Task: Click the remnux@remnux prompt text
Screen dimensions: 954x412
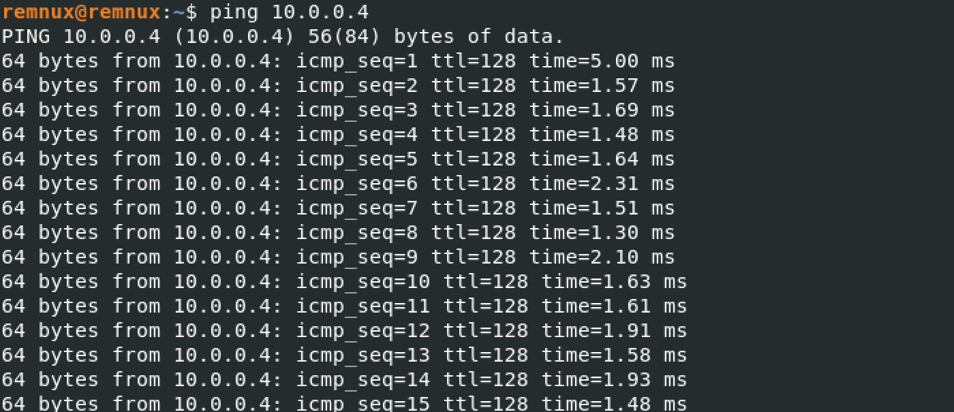Action: click(79, 12)
